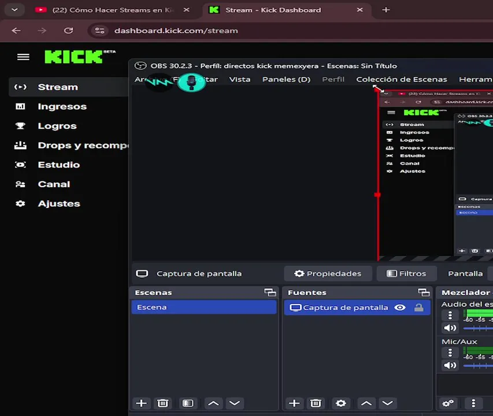
Task: Select the Escena scene
Action: pos(204,307)
